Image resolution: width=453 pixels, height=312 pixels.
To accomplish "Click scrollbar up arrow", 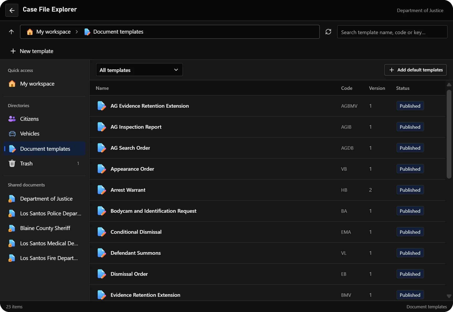I will coord(449,85).
